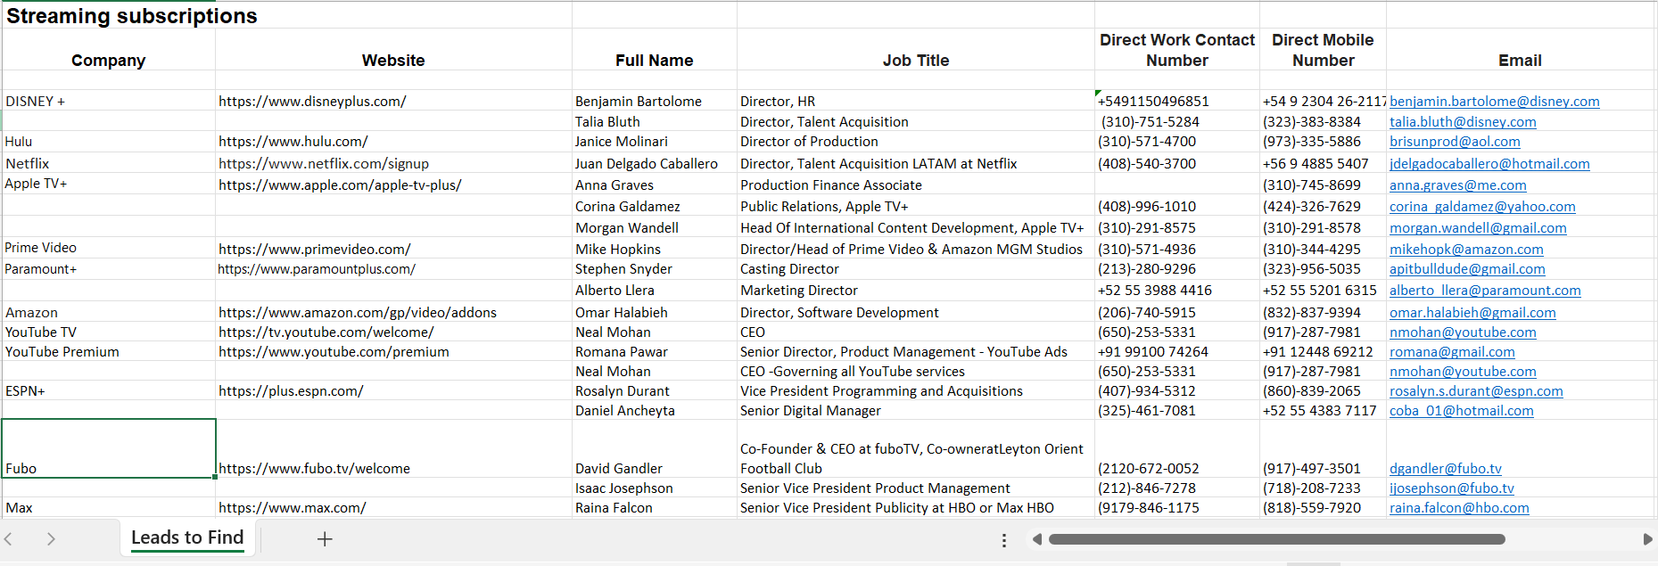The height and width of the screenshot is (566, 1658).
Task: Click horizontal scrollbar right arrow
Action: (x=1647, y=539)
